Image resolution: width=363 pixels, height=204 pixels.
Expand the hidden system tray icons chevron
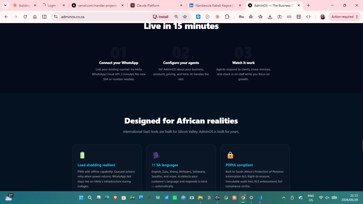[x=284, y=198]
